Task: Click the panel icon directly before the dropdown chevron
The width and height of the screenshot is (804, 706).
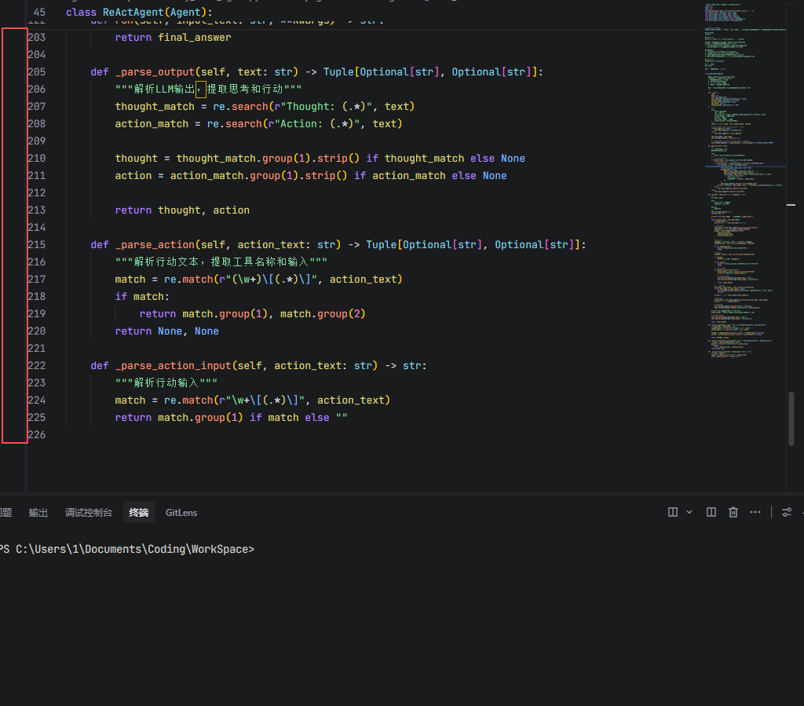Action: pyautogui.click(x=672, y=512)
